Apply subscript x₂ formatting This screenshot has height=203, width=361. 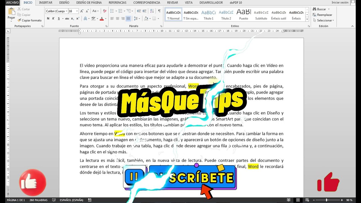tap(72, 19)
